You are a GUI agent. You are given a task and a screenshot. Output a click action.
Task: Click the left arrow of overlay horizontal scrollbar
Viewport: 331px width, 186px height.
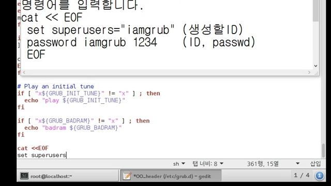click(x=24, y=72)
